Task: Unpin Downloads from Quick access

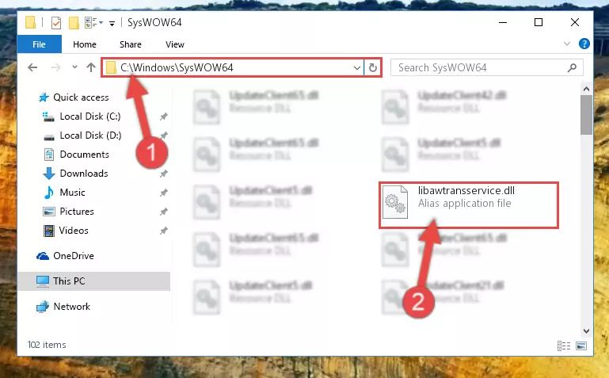Action: coord(163,174)
